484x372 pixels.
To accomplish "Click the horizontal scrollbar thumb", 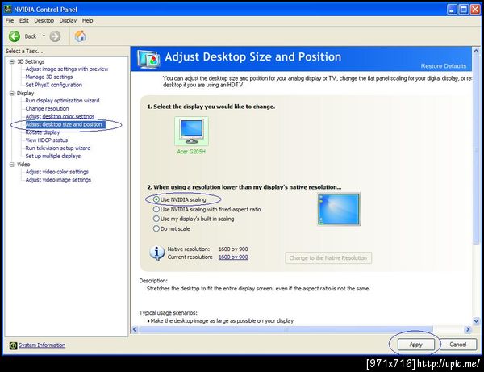I will pyautogui.click(x=286, y=330).
